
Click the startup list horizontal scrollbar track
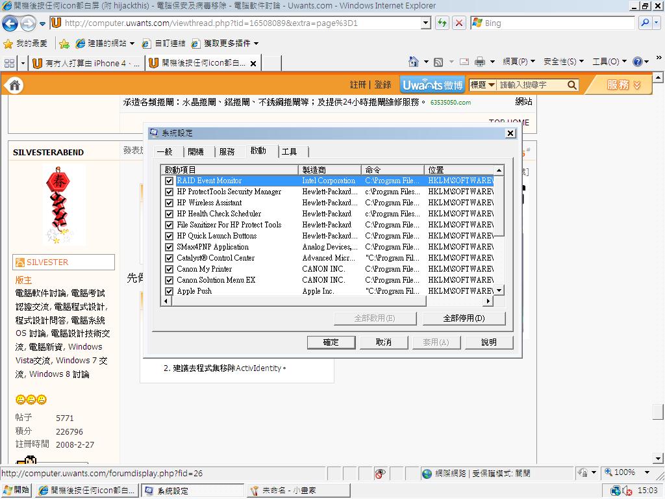pyautogui.click(x=455, y=301)
